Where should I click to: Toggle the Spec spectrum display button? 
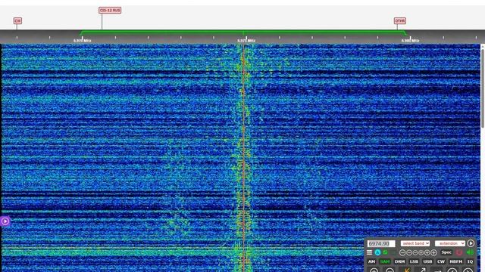pos(446,252)
